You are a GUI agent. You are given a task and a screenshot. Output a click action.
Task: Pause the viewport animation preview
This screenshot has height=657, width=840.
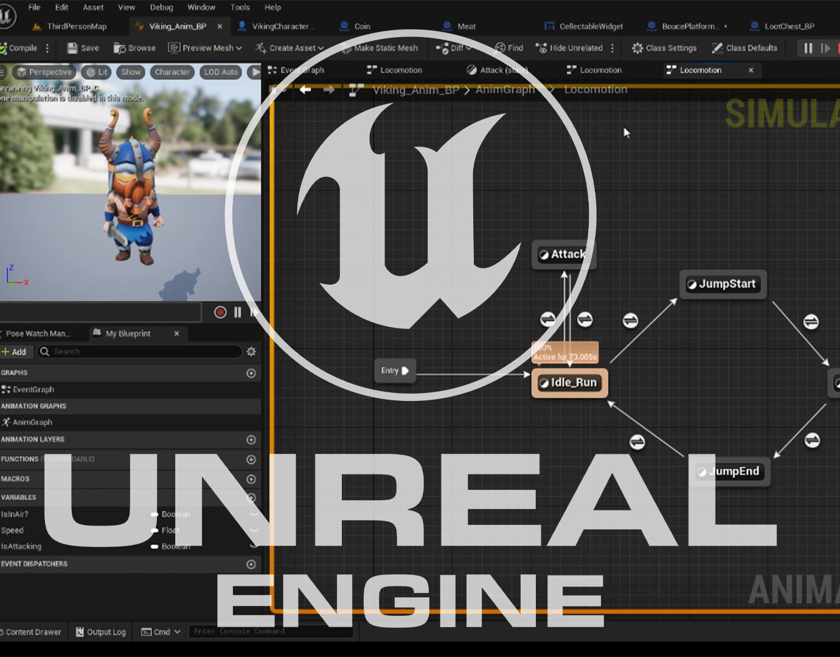click(237, 312)
